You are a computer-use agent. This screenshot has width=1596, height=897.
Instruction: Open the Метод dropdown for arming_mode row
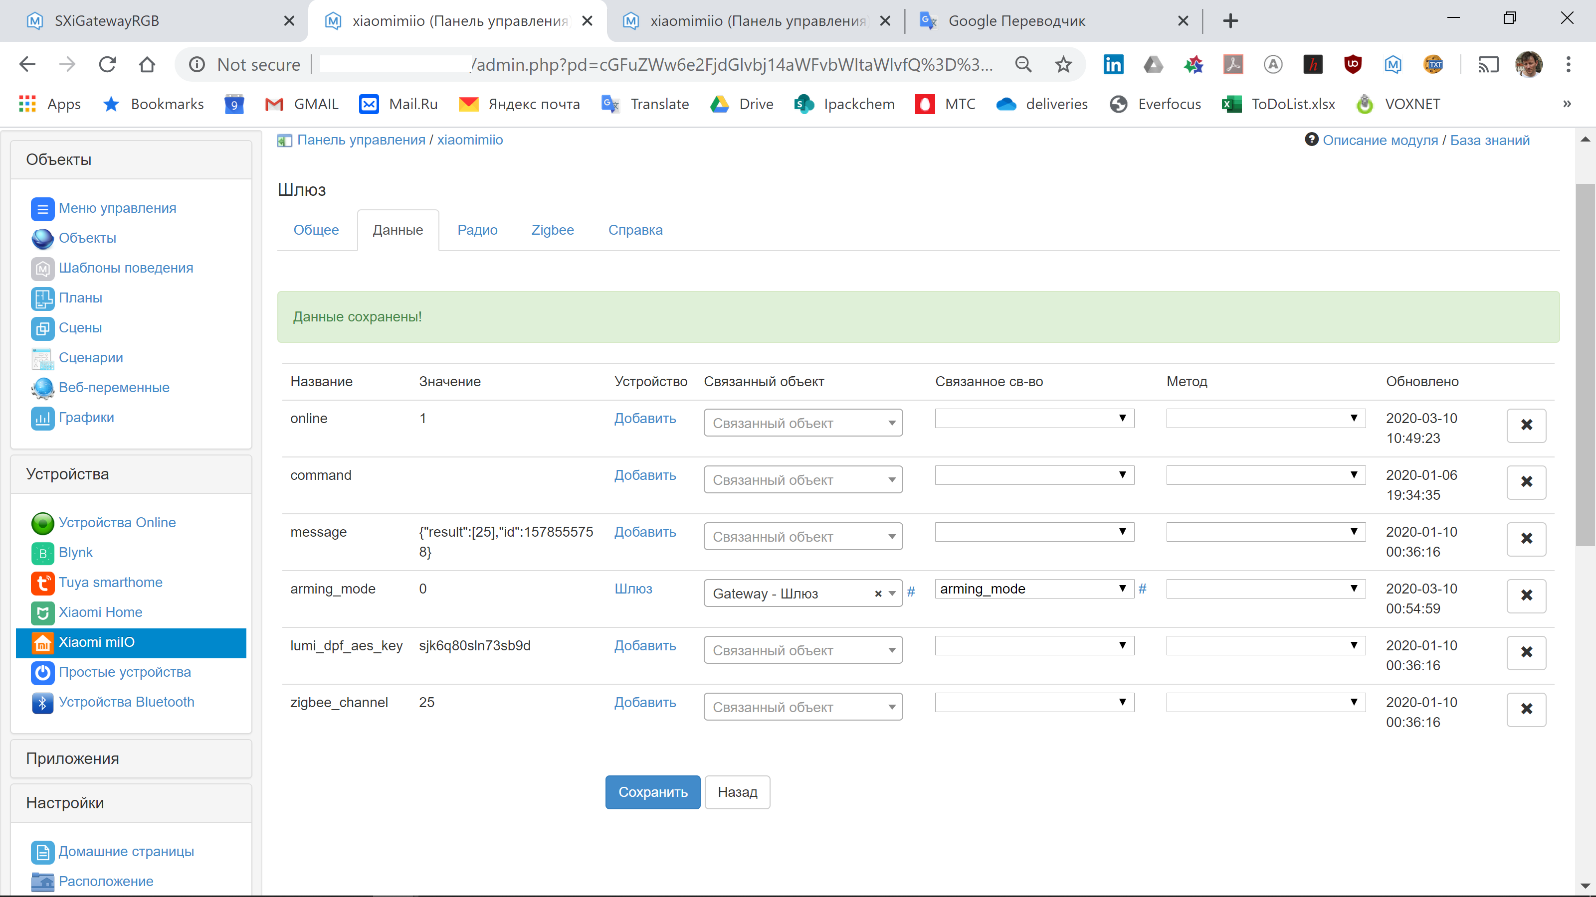point(1266,589)
